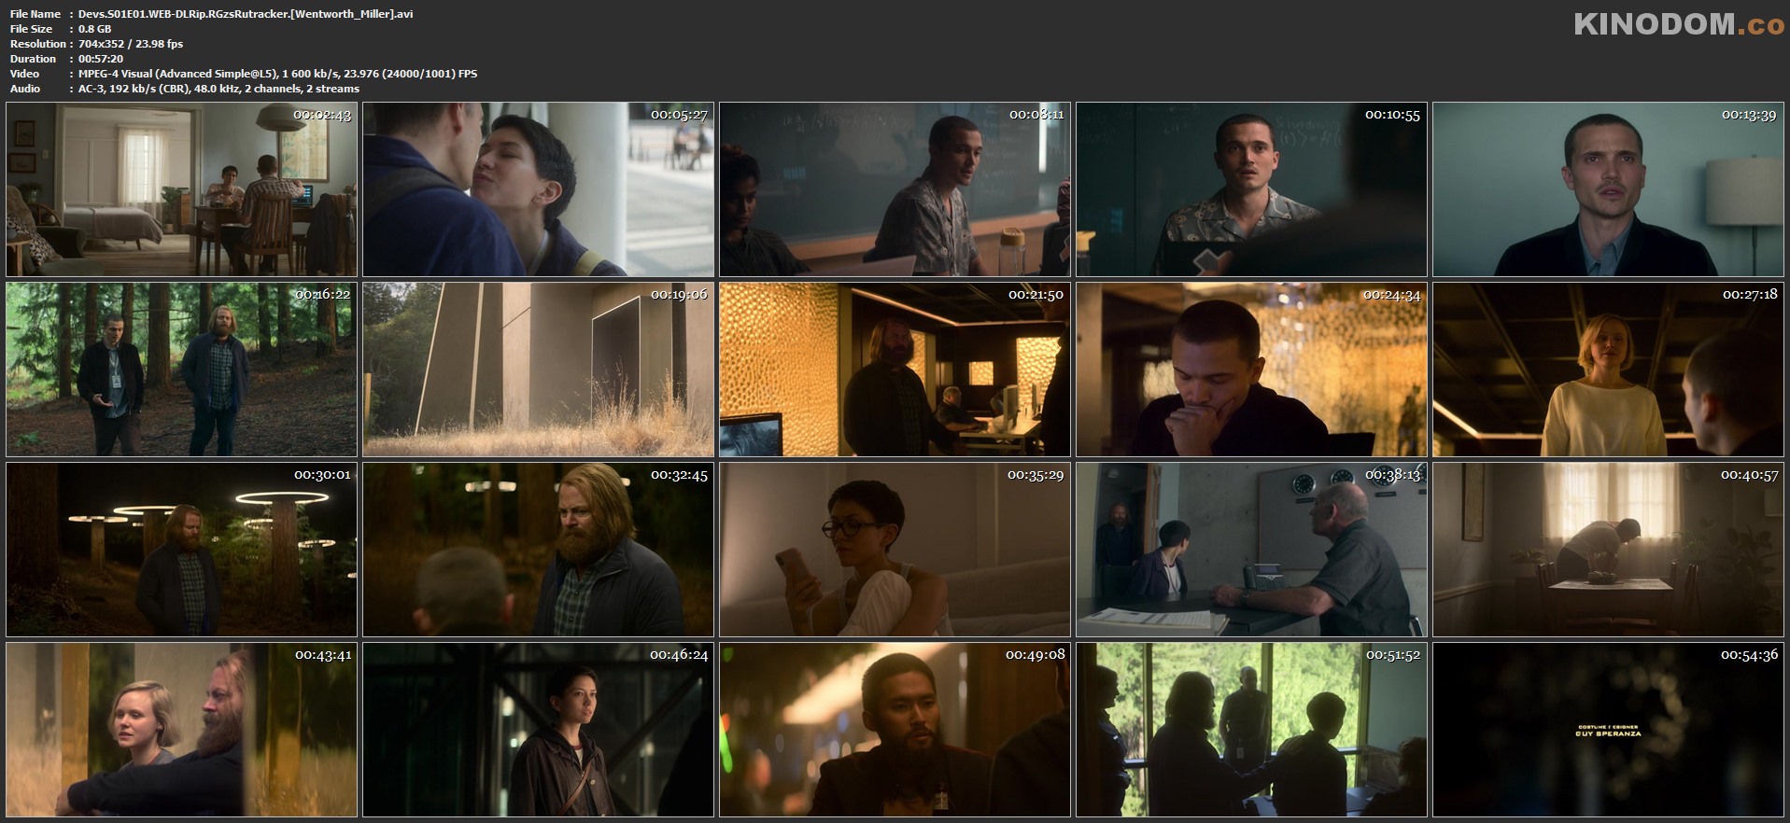
Task: Select the thumbnail timestamped 00:08:11
Action: pyautogui.click(x=895, y=189)
